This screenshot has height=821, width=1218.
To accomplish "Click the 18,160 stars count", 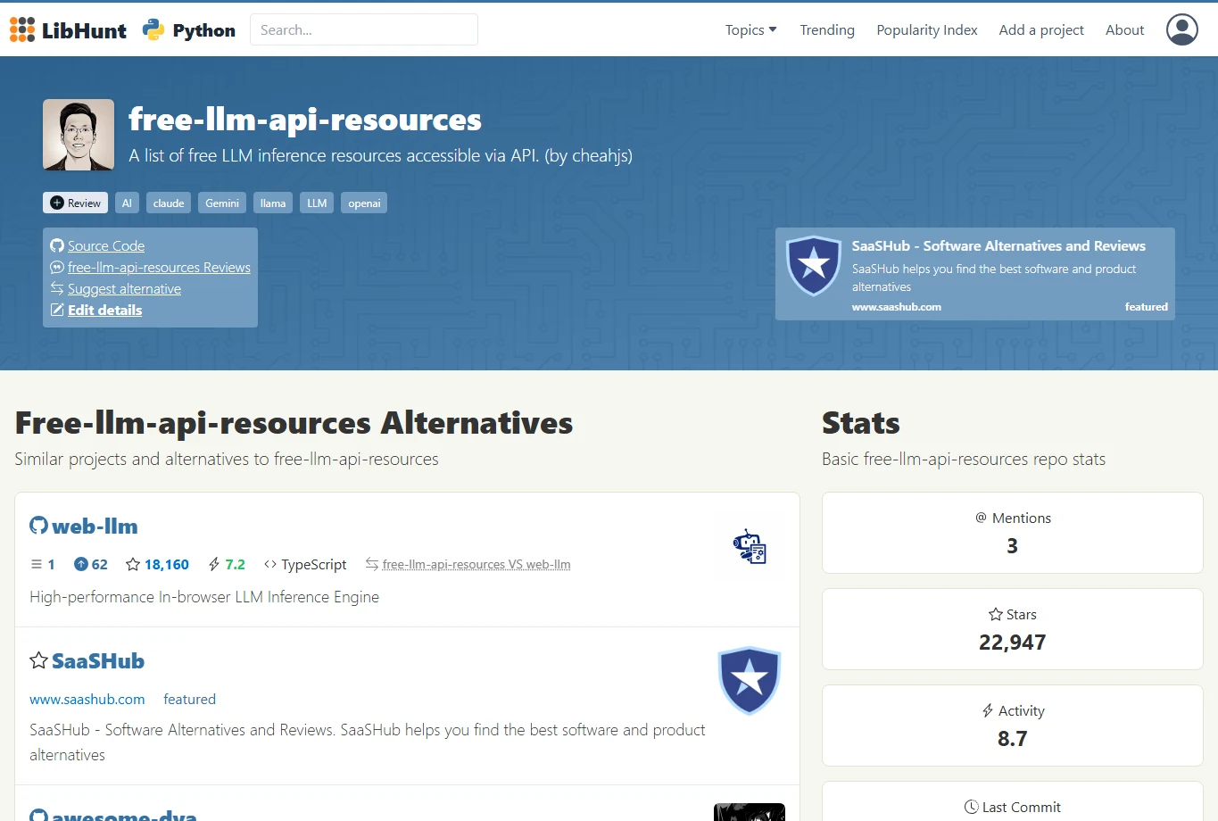I will 167,564.
